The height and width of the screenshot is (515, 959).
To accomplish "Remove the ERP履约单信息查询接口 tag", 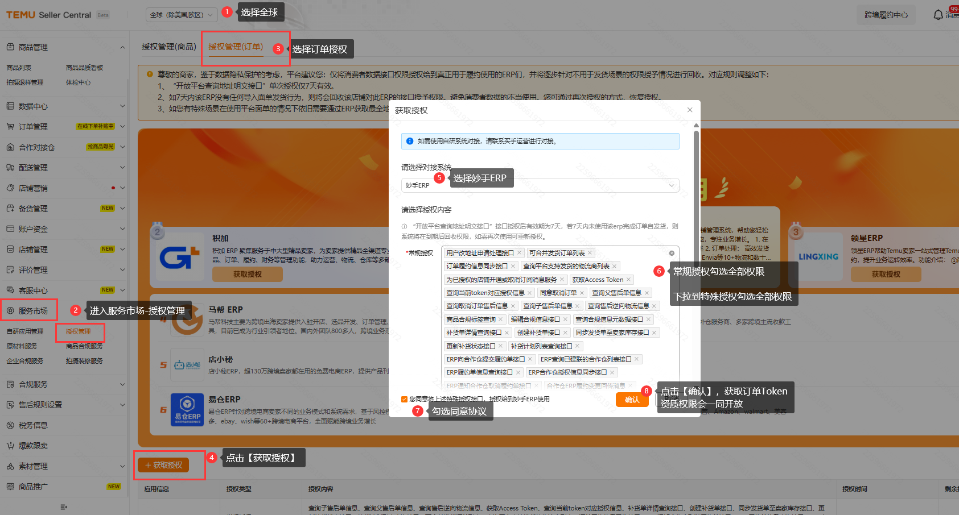I will 518,372.
